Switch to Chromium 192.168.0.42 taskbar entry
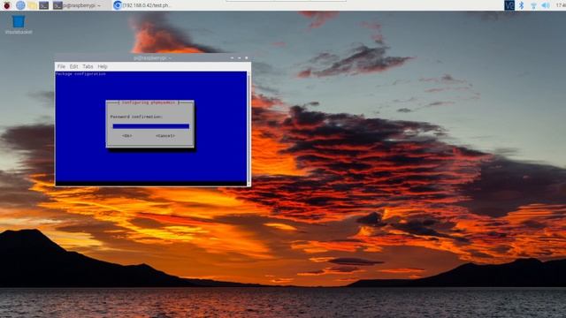This screenshot has height=318, width=566. point(142,5)
